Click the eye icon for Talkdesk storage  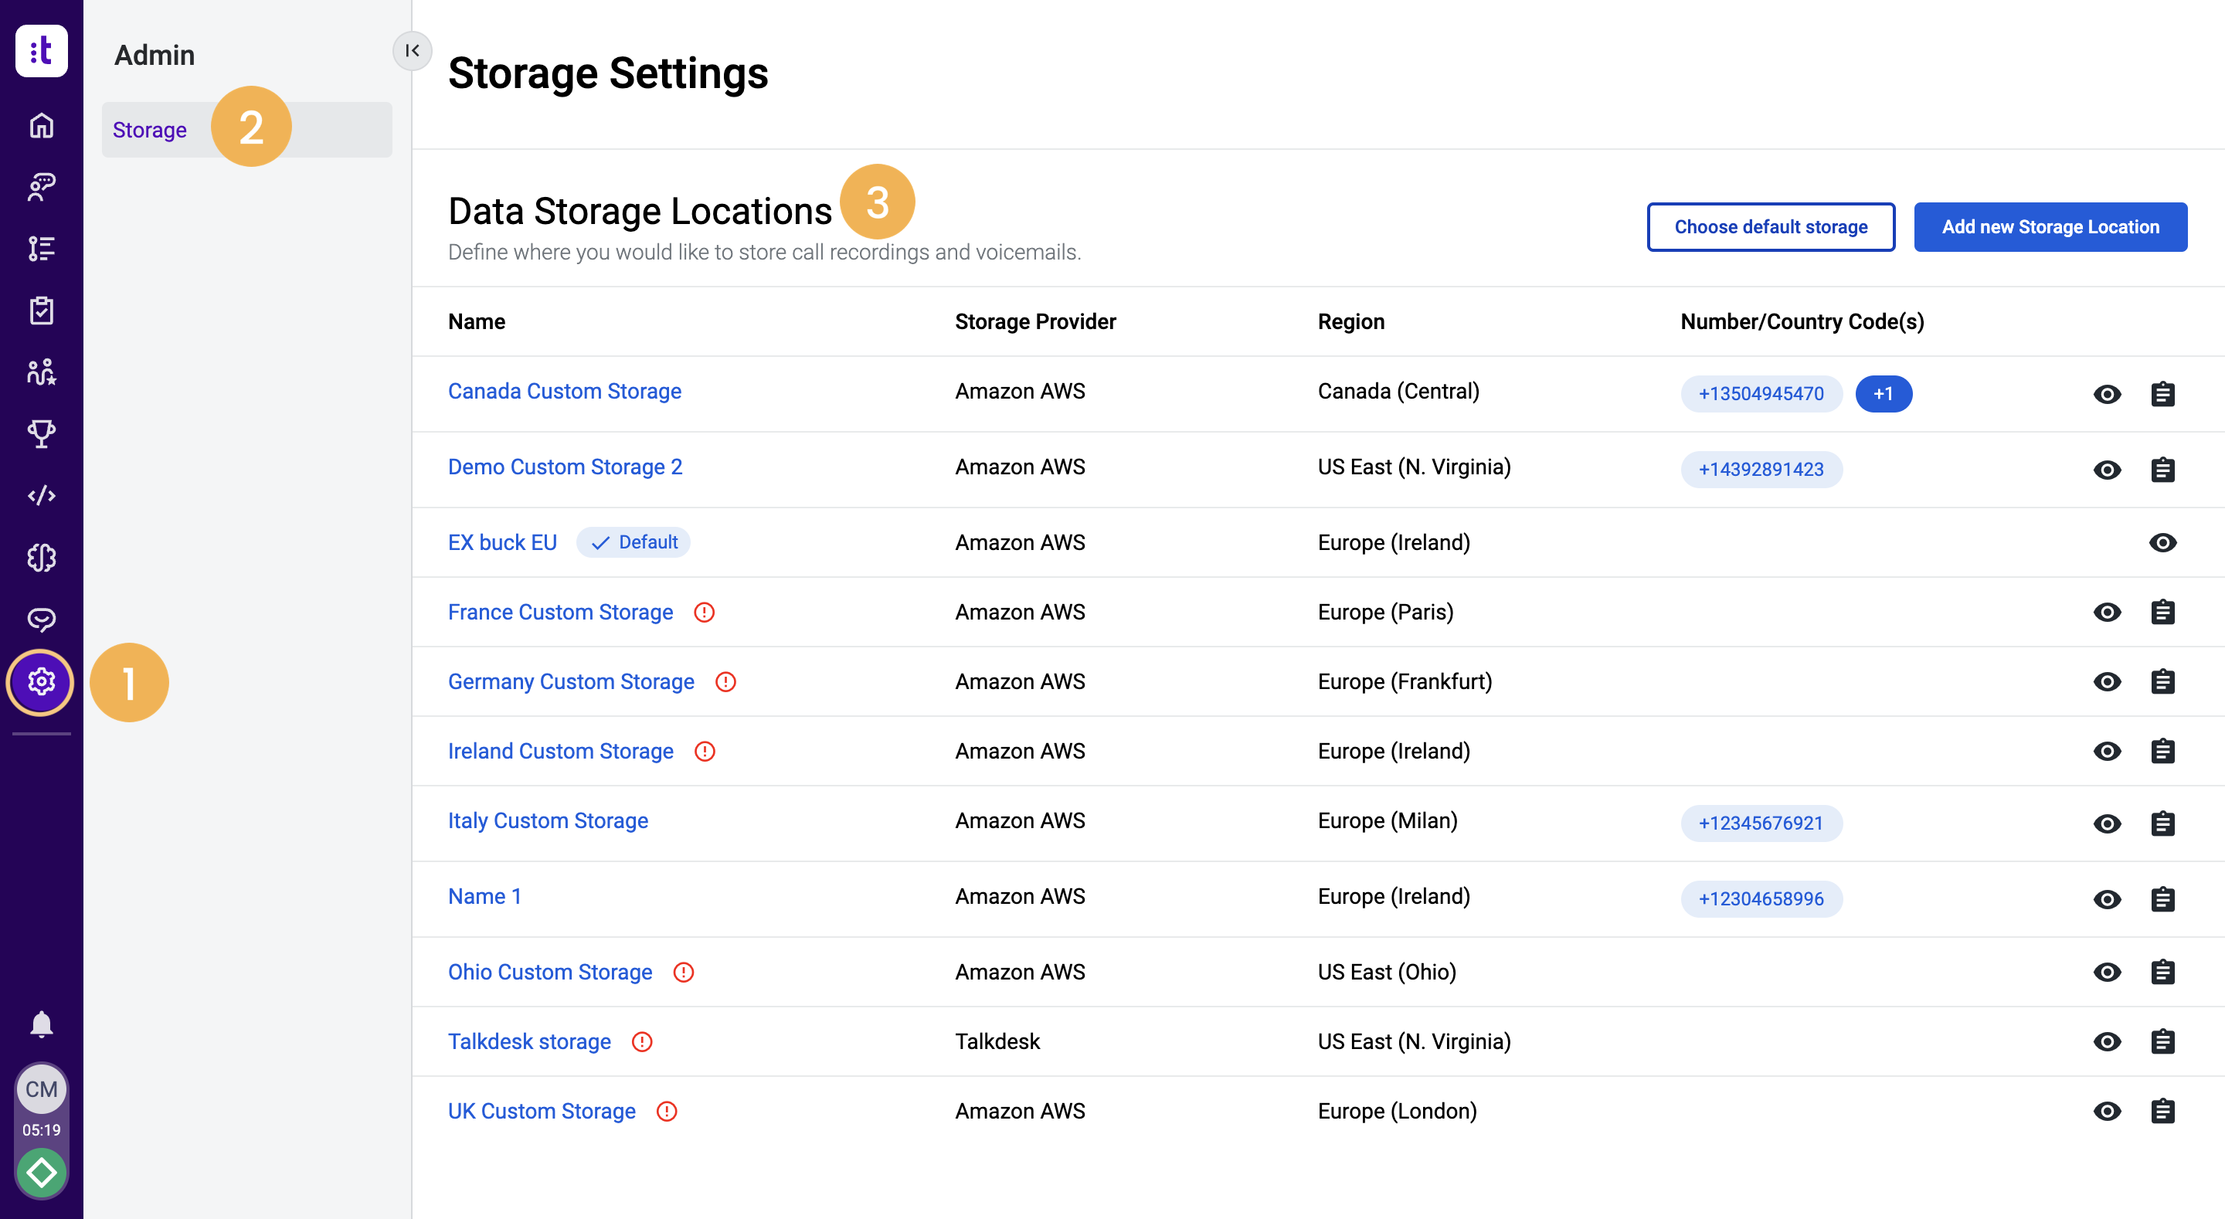pos(2108,1042)
